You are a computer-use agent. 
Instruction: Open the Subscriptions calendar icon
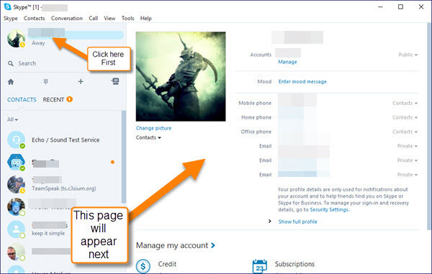pyautogui.click(x=259, y=266)
